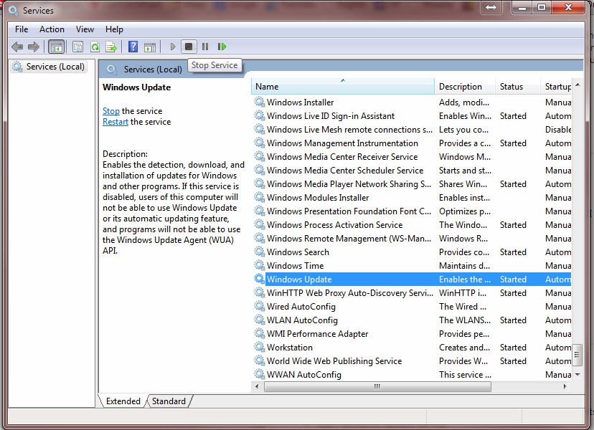The height and width of the screenshot is (430, 594).
Task: Sort by the Status column header
Action: tap(517, 87)
